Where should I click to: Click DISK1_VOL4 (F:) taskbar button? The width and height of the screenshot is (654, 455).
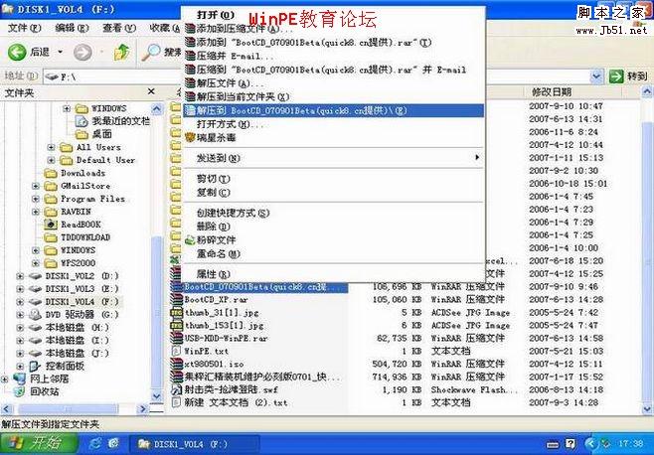click(194, 444)
